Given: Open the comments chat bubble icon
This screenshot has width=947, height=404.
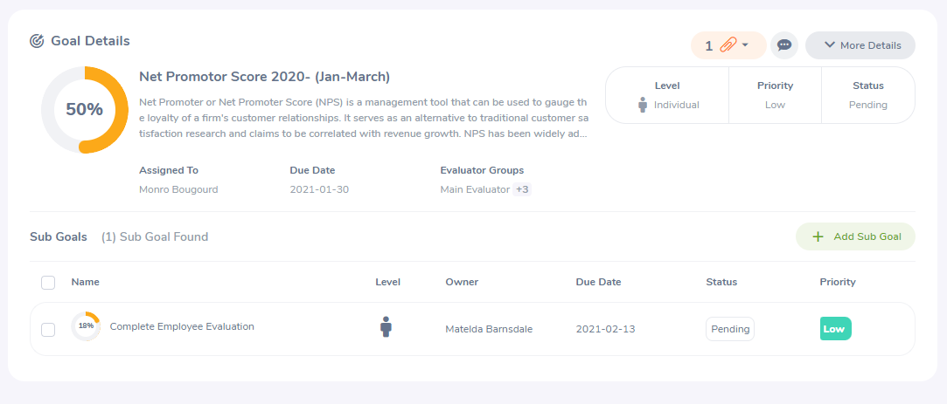Looking at the screenshot, I should tap(784, 45).
